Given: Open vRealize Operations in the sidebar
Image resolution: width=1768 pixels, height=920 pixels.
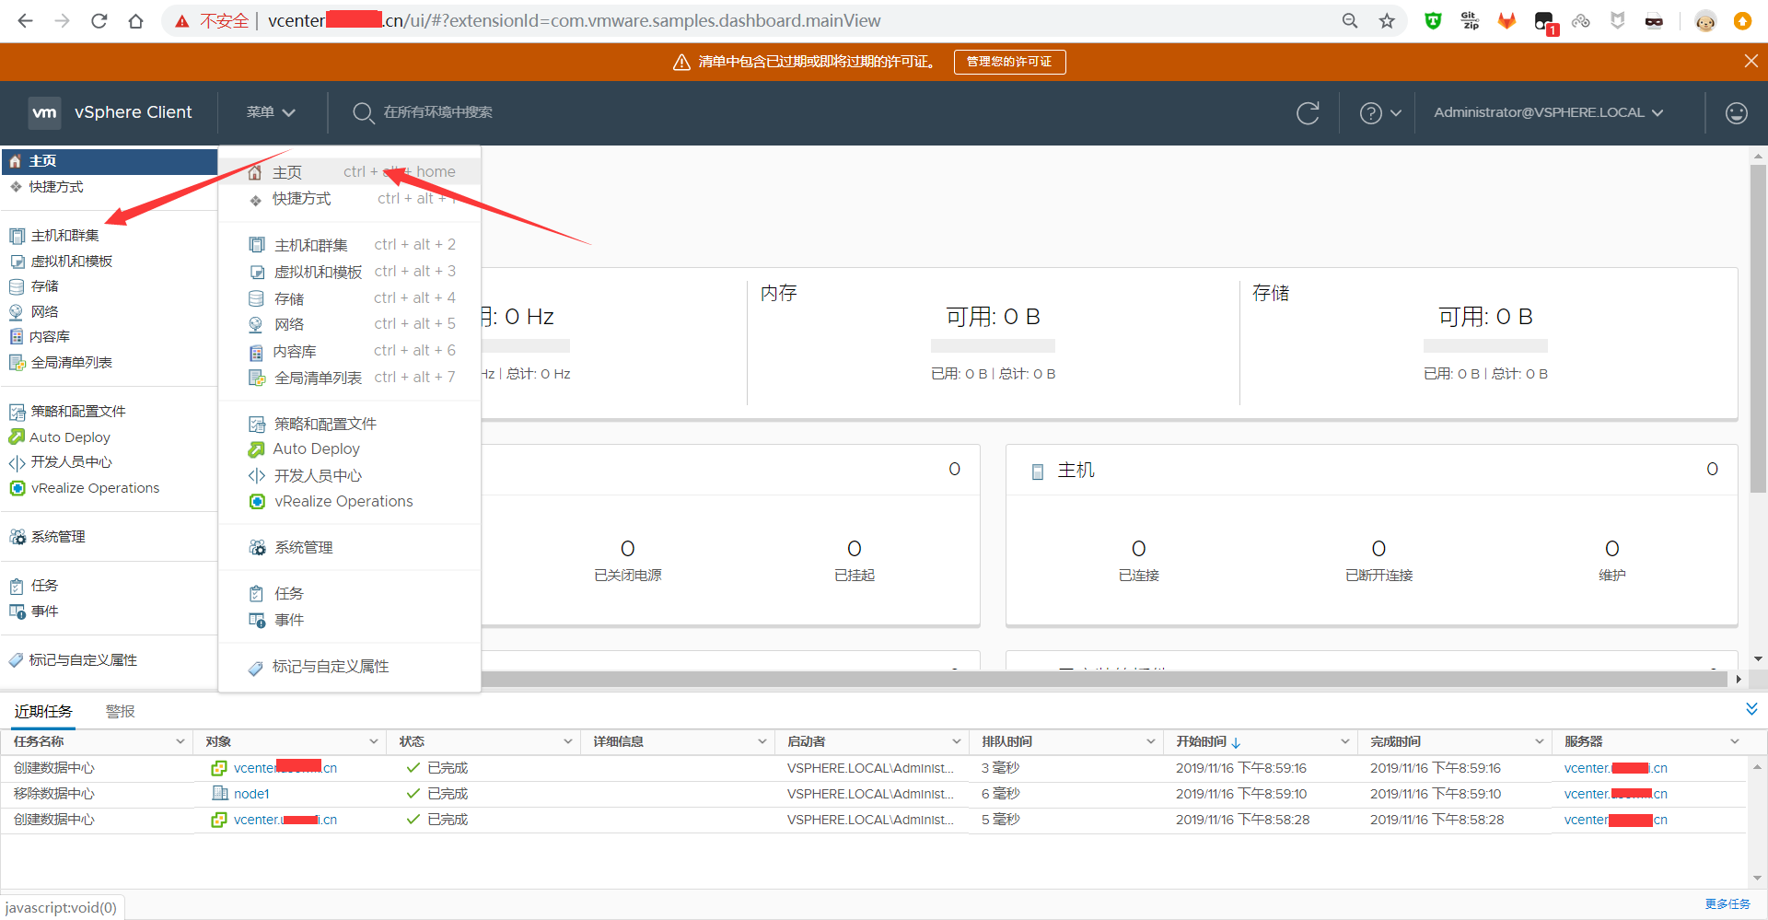Looking at the screenshot, I should click(95, 488).
